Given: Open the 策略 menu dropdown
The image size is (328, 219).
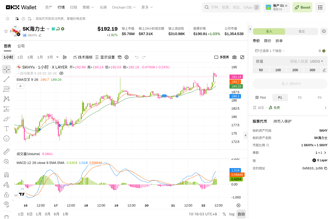Looking at the screenshot, I should (x=88, y=7).
